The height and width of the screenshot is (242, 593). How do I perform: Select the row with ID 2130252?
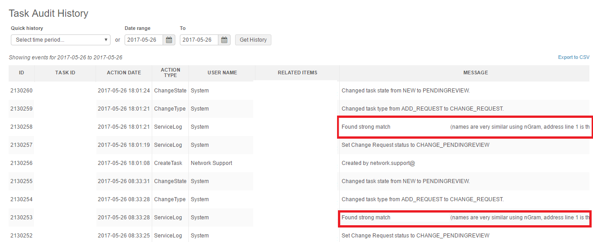[21, 236]
